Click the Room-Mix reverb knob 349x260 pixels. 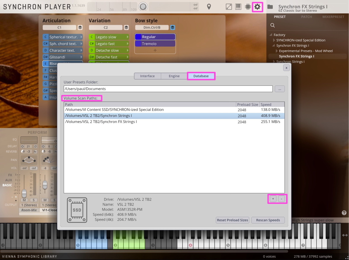click(22, 152)
